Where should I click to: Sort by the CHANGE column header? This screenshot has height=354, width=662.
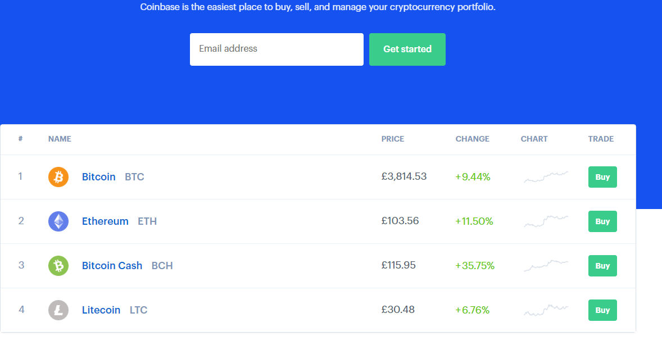point(473,139)
